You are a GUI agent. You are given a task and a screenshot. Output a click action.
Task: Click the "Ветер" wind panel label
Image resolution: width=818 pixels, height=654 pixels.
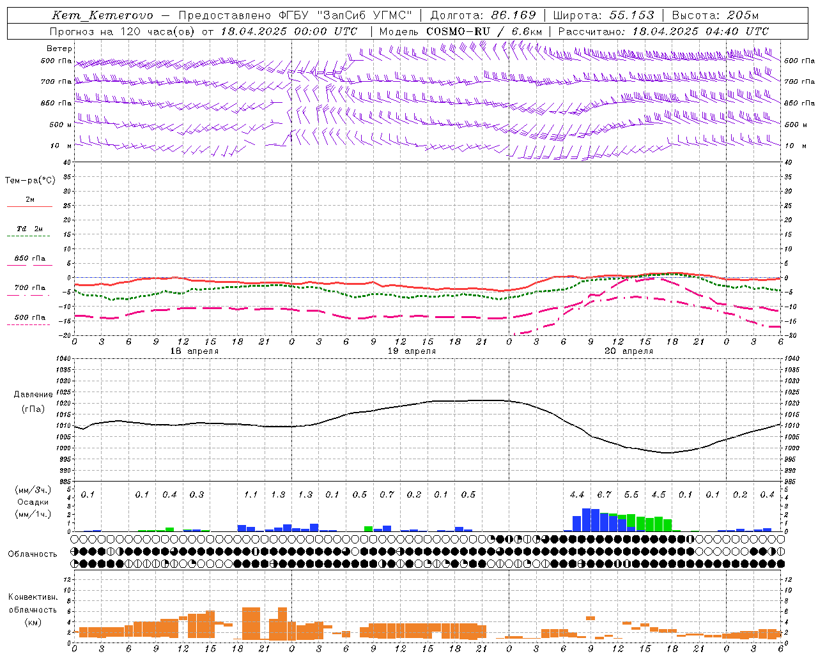pos(59,49)
